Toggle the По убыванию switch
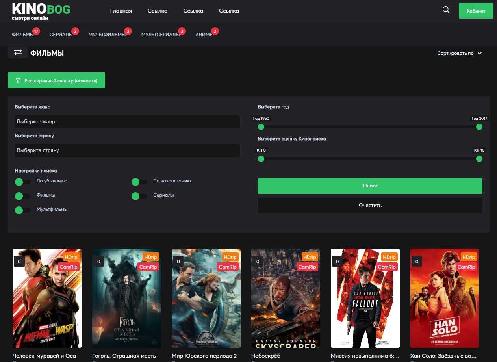Viewport: 497px width, 362px height. (x=22, y=182)
